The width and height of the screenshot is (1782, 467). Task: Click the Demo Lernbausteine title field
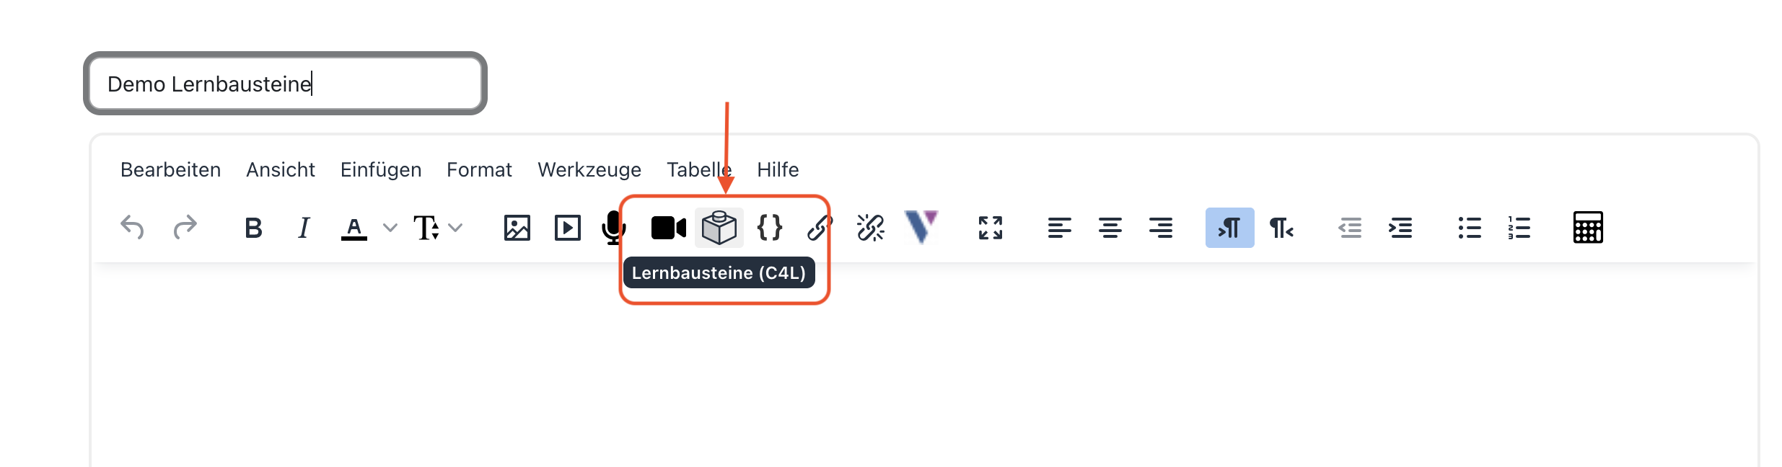click(x=285, y=84)
